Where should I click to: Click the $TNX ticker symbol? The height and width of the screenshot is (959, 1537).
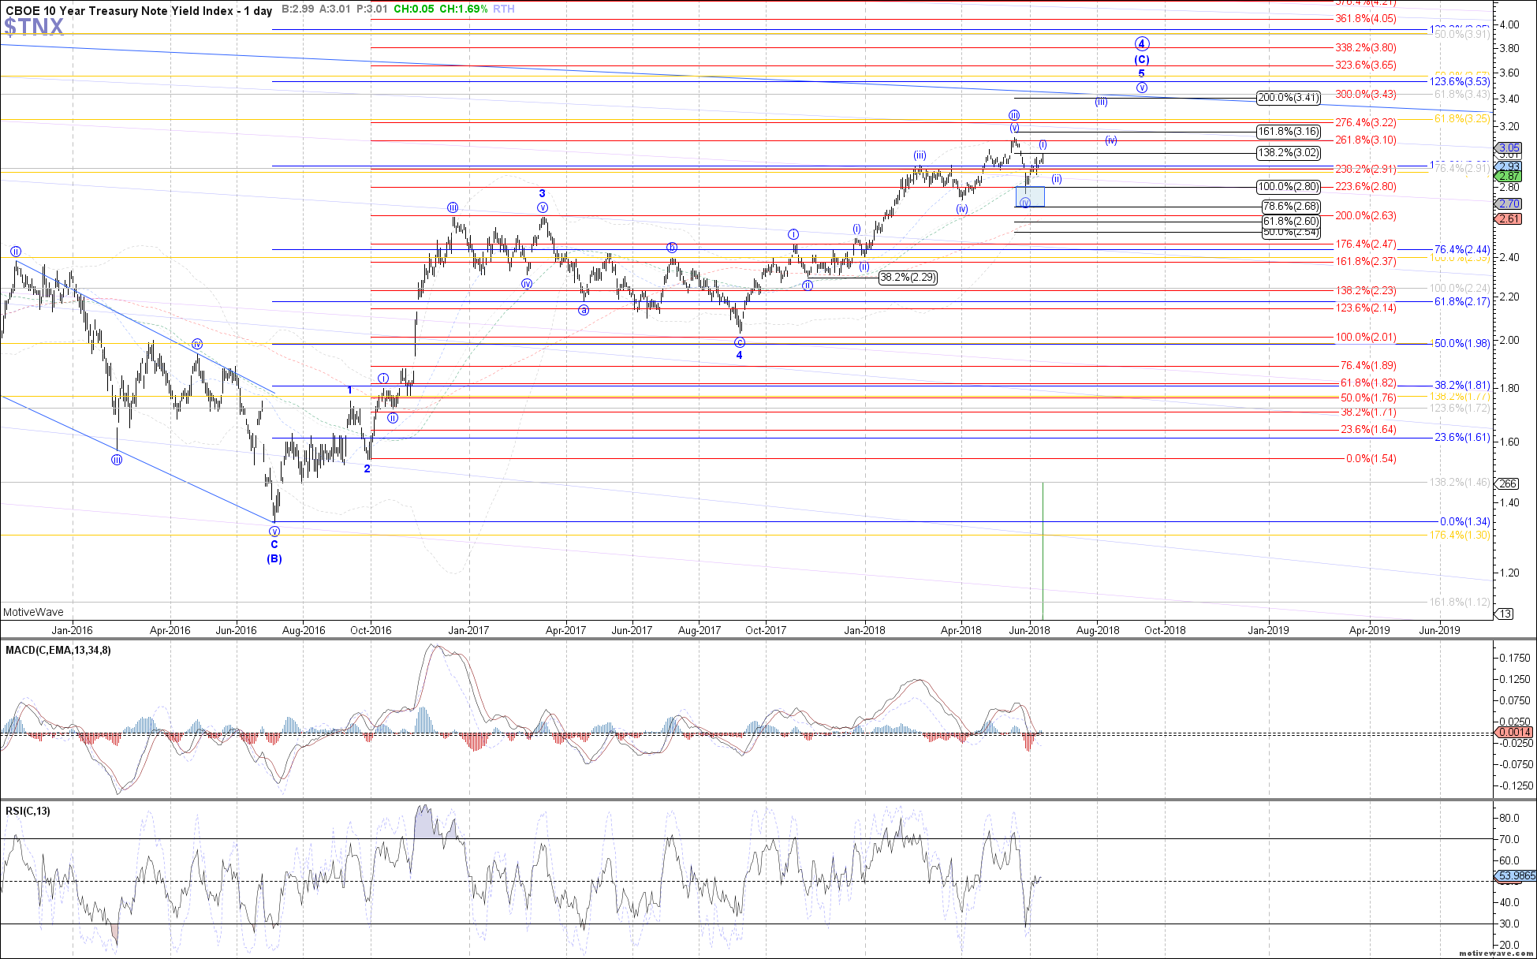34,28
